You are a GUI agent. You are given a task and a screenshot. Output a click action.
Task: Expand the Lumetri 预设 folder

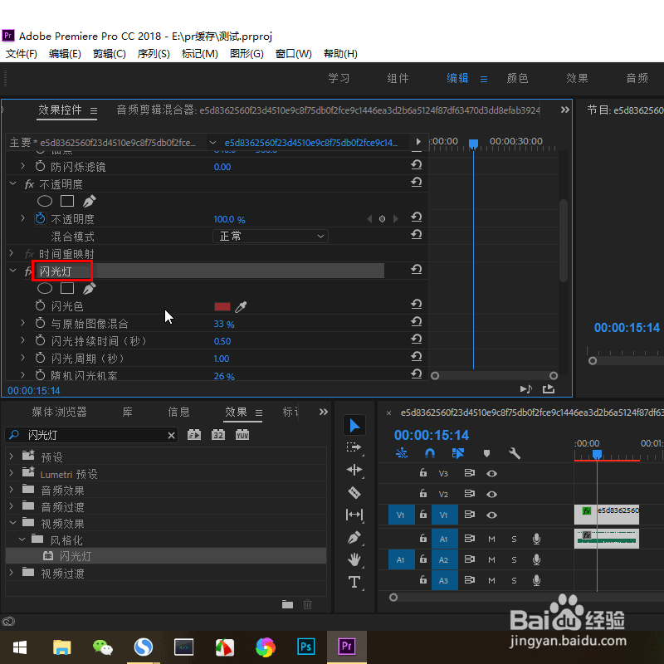(12, 472)
